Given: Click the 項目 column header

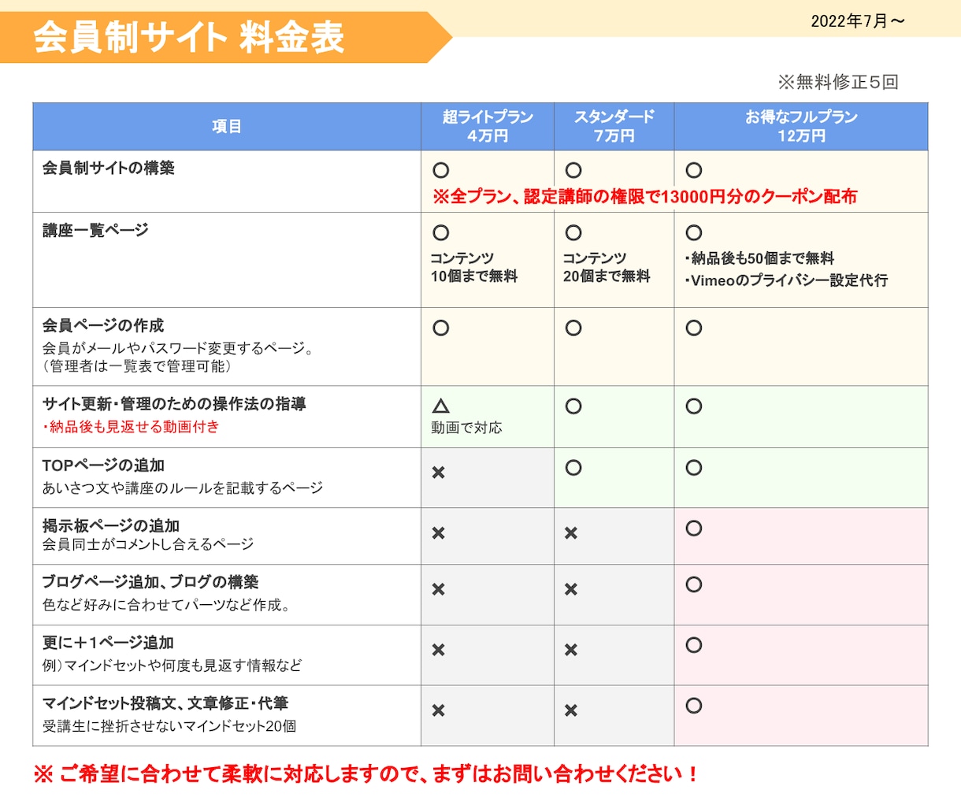Looking at the screenshot, I should 227,126.
